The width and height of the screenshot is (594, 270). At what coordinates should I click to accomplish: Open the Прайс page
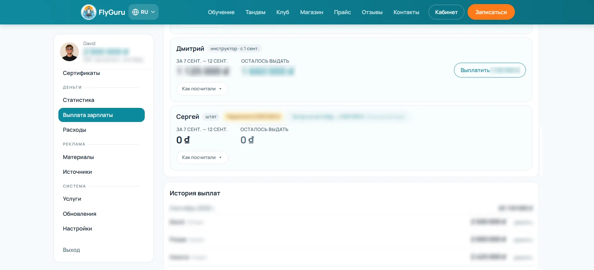tap(342, 12)
